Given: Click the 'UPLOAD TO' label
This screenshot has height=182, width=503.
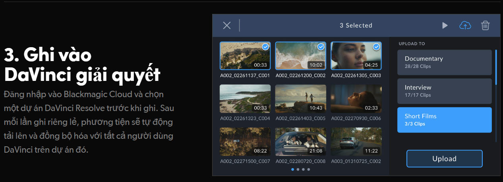Looking at the screenshot, I should tap(412, 44).
